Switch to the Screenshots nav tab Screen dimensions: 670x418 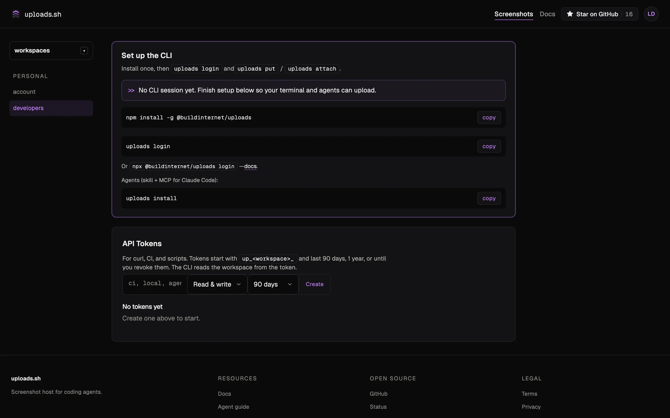point(514,14)
